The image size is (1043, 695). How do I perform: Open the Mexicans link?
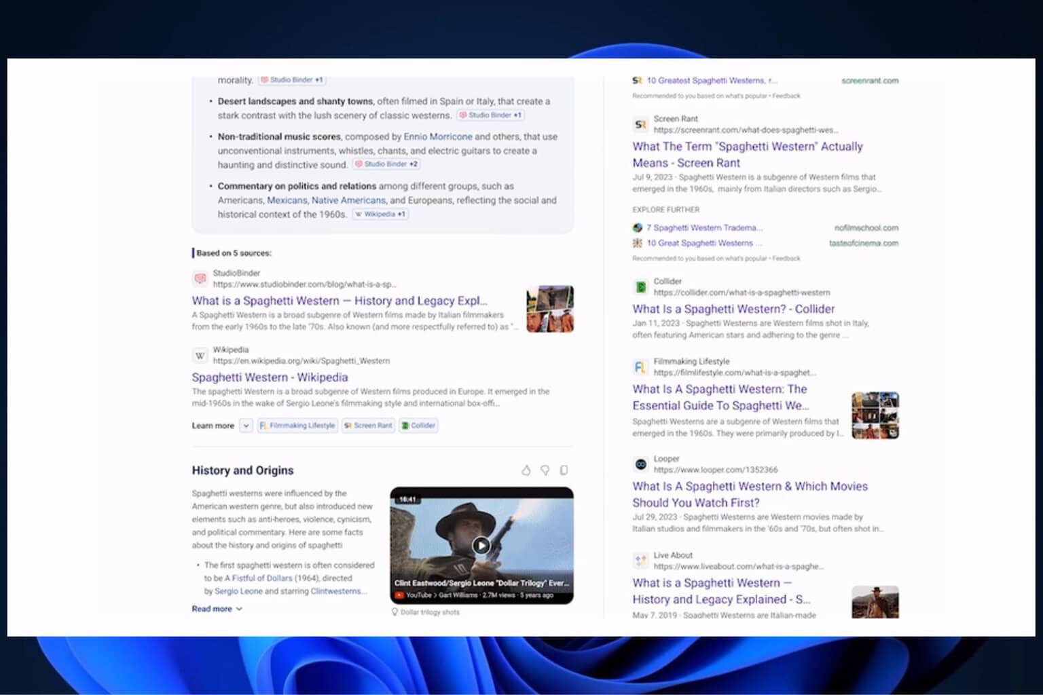(x=287, y=200)
